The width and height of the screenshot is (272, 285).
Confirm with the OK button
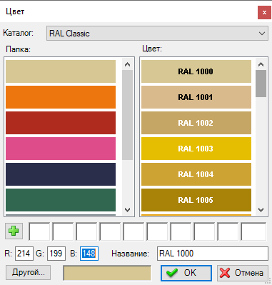tap(186, 273)
